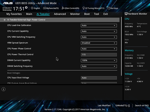Click Voltage heading in Hardware Monitor
The width and height of the screenshot is (150, 112).
[128, 74]
